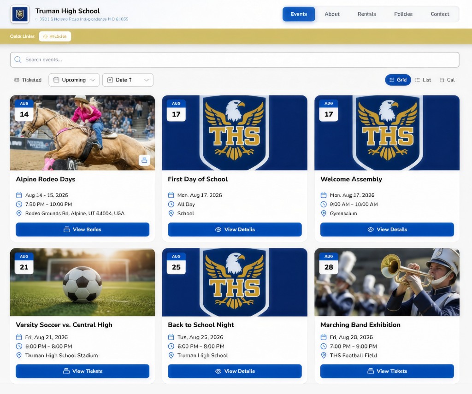This screenshot has height=394, width=472.
Task: Open the Rentals tab
Action: (x=366, y=14)
